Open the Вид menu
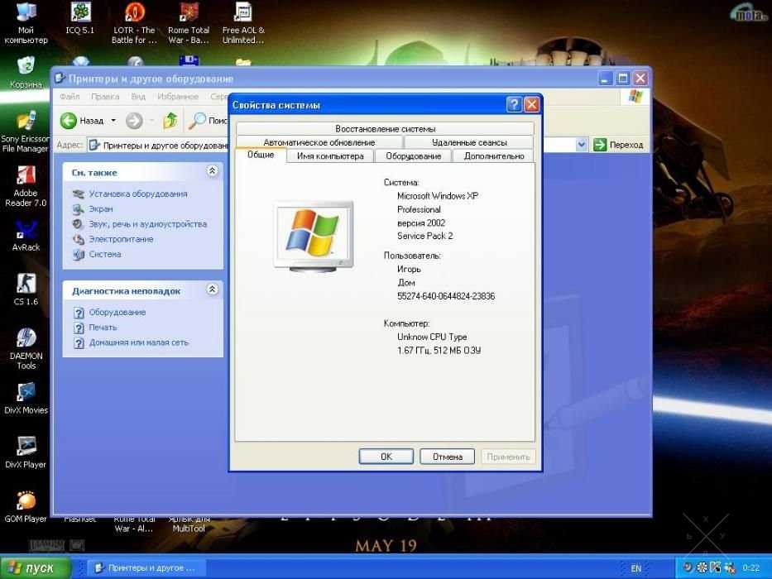The height and width of the screenshot is (579, 772). coord(138,97)
